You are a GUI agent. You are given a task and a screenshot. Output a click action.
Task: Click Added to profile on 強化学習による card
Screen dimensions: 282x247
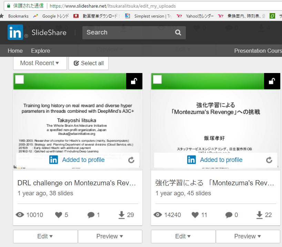[221, 160]
